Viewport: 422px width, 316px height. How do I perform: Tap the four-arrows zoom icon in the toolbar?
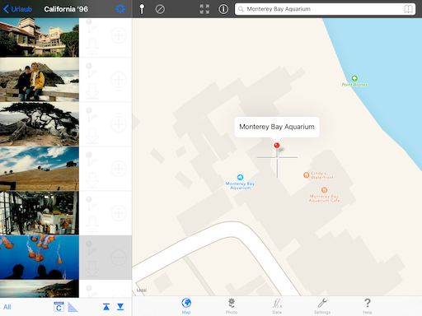[204, 9]
